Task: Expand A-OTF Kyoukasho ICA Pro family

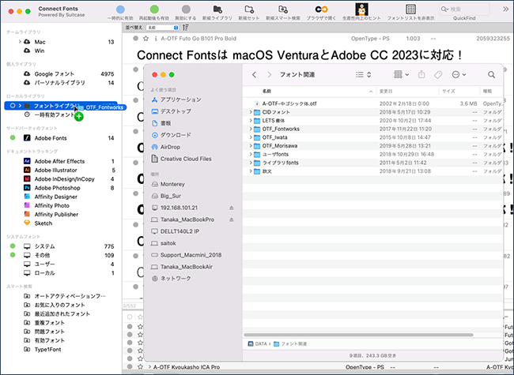Action: [149, 367]
